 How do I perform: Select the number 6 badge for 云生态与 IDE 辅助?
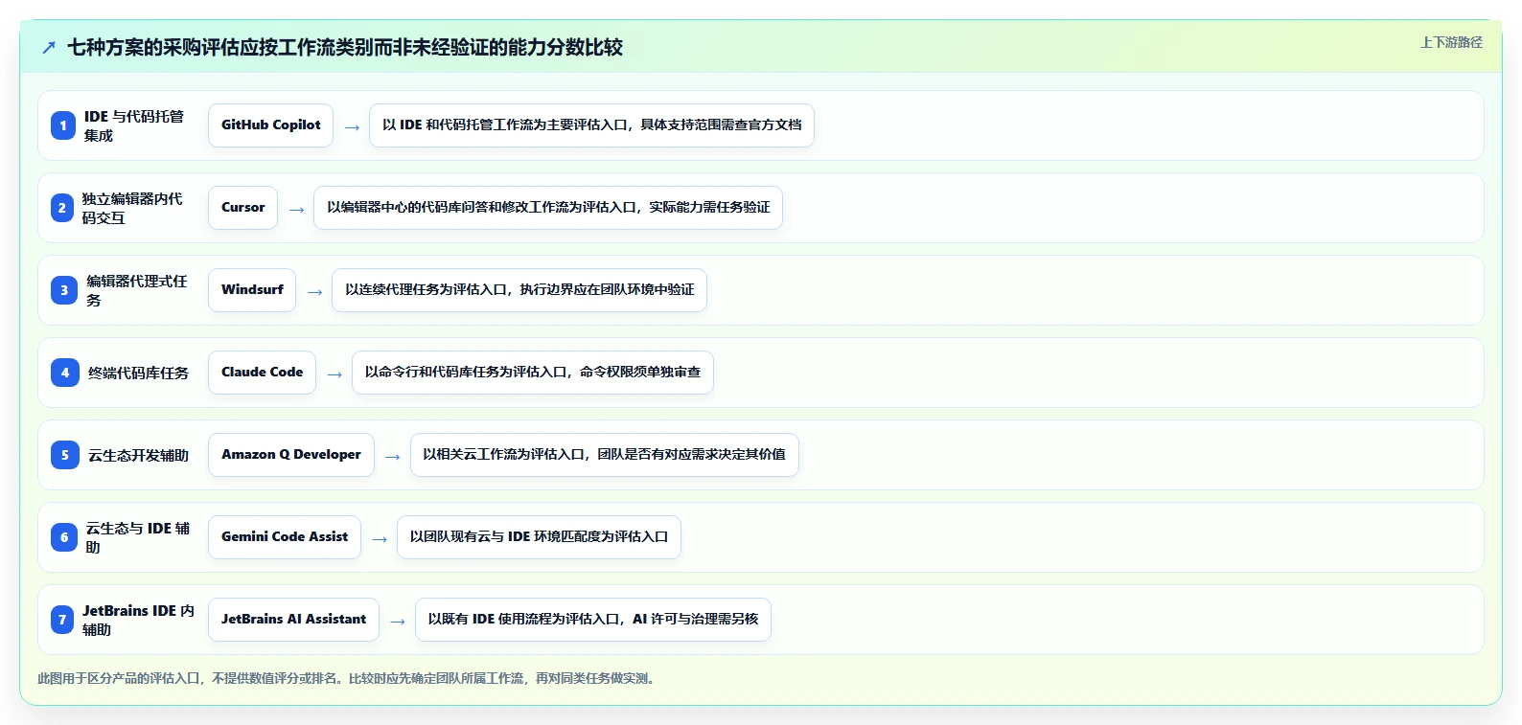click(x=64, y=537)
